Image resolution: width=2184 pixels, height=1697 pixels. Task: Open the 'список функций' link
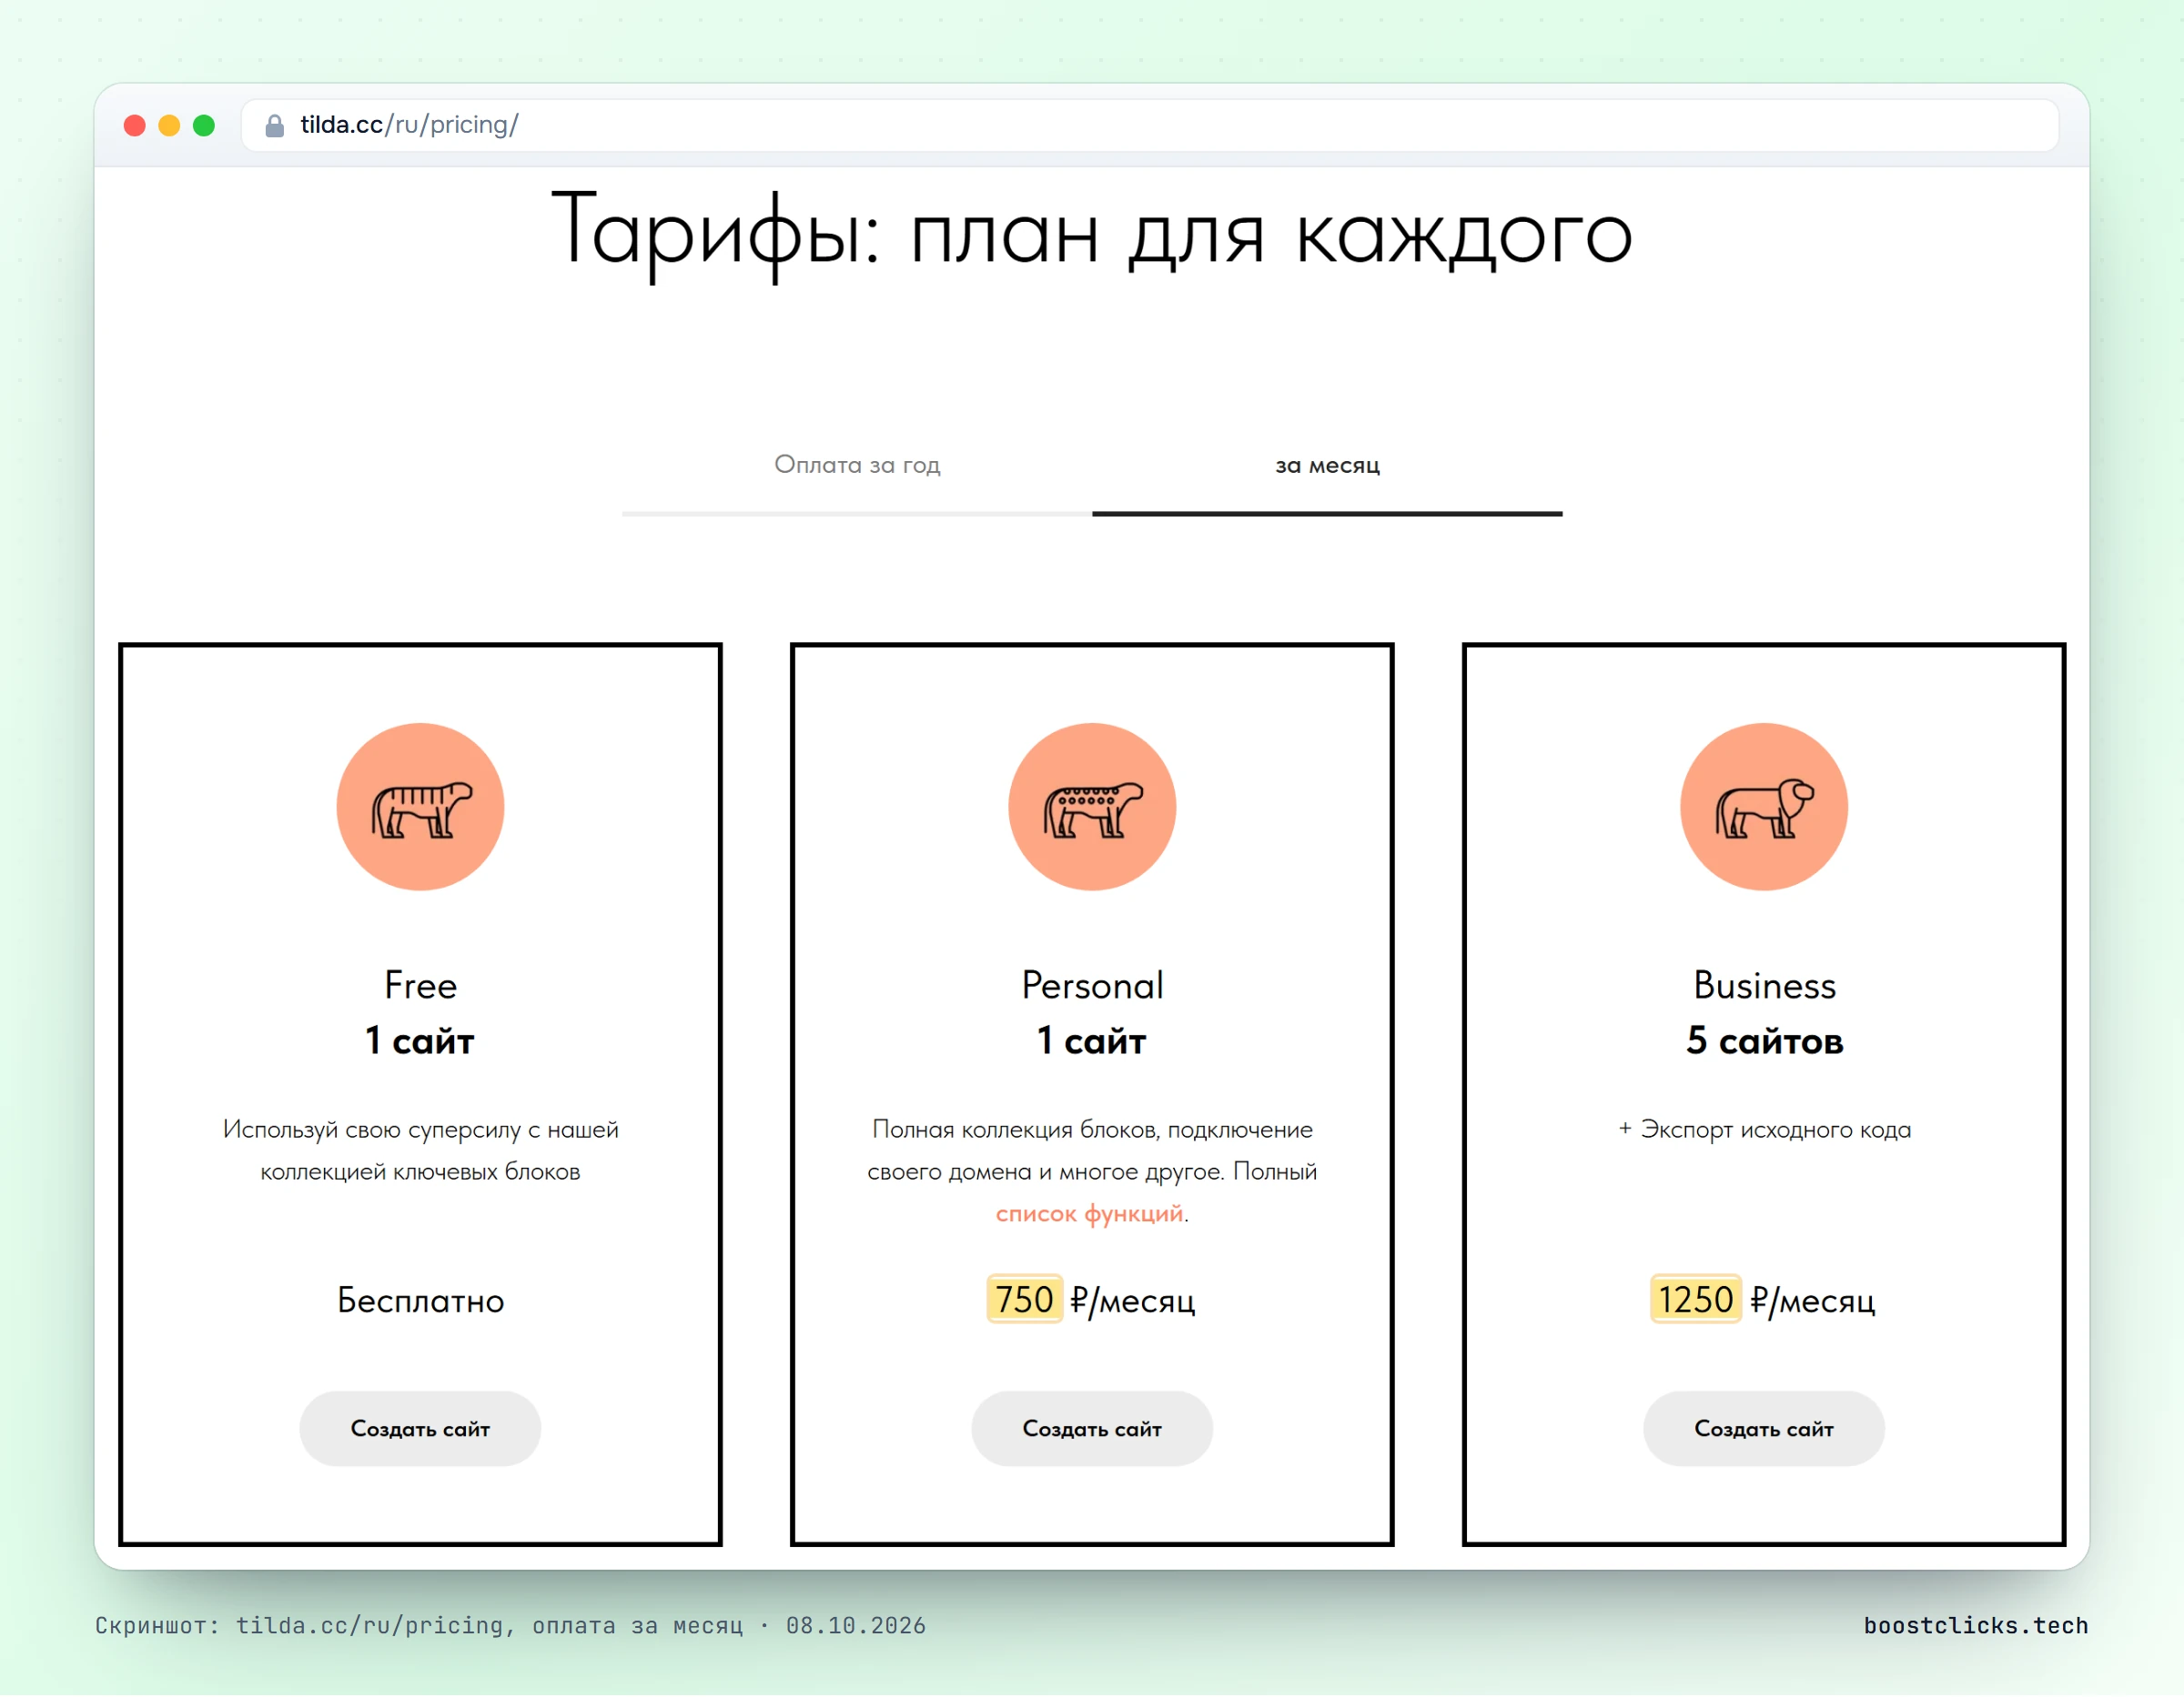1089,1214
